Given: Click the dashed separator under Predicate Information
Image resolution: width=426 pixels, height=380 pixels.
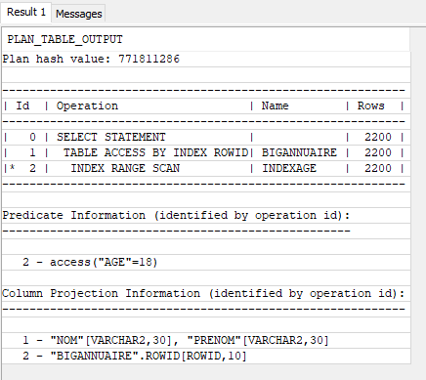Looking at the screenshot, I should tap(206, 232).
